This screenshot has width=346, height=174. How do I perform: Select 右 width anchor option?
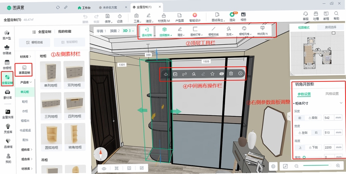316,133
